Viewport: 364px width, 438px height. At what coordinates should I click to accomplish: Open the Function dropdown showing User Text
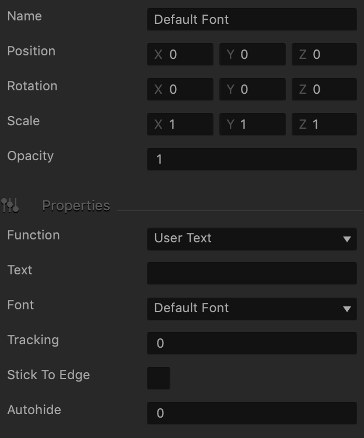252,239
